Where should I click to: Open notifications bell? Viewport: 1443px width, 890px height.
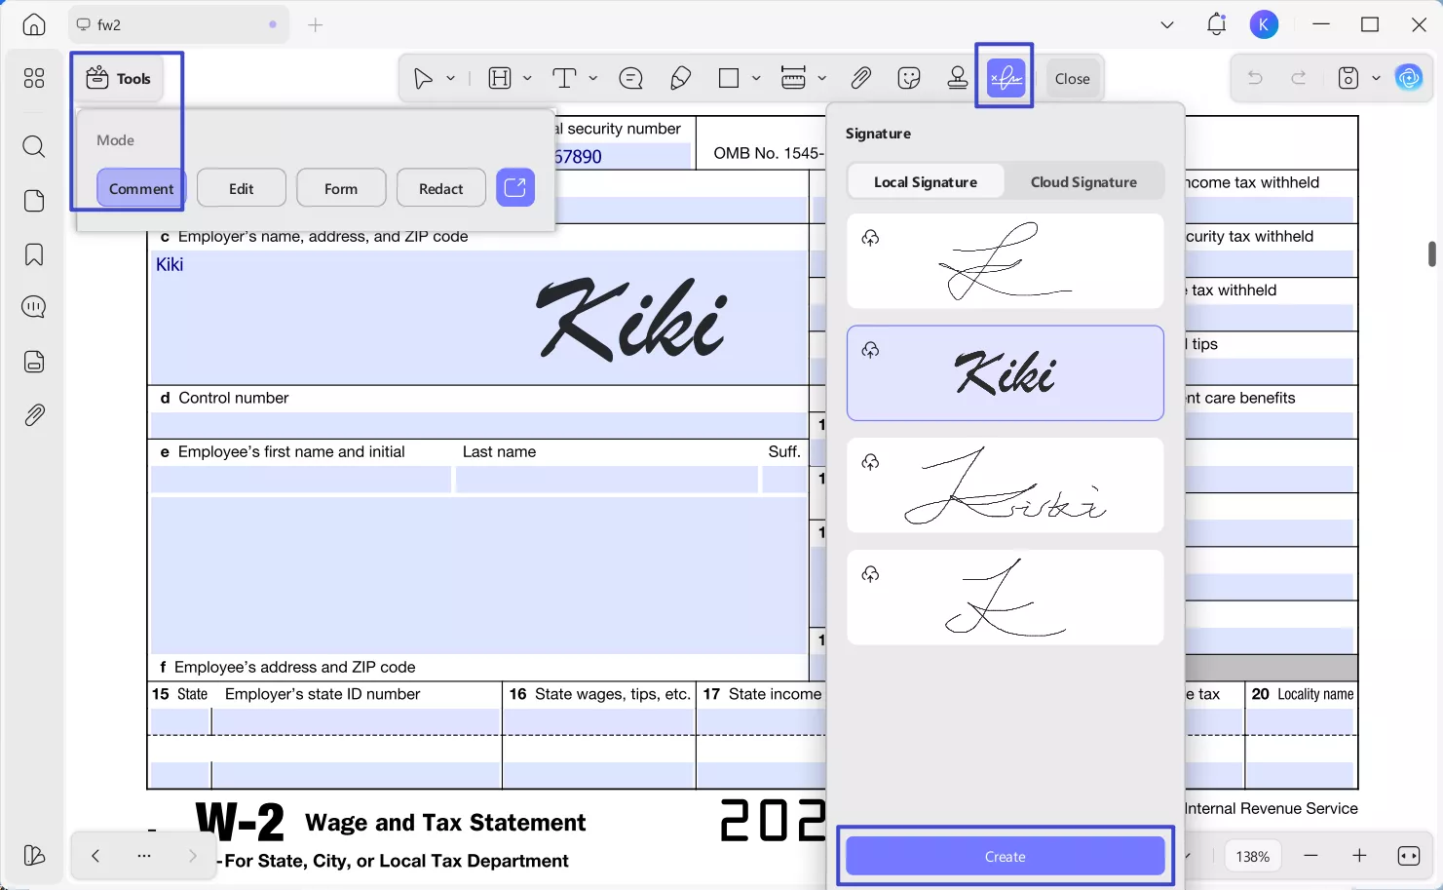pyautogui.click(x=1216, y=25)
